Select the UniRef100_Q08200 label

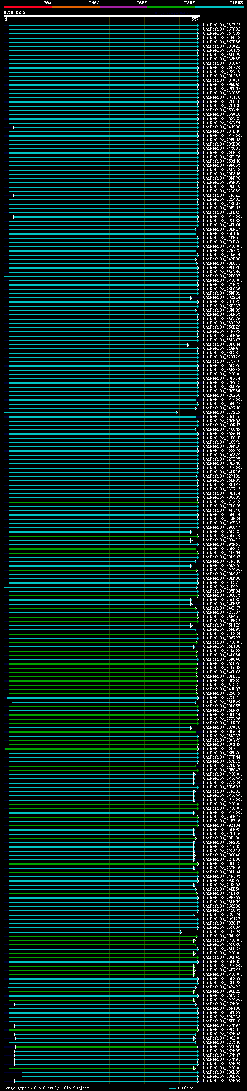point(222,1038)
